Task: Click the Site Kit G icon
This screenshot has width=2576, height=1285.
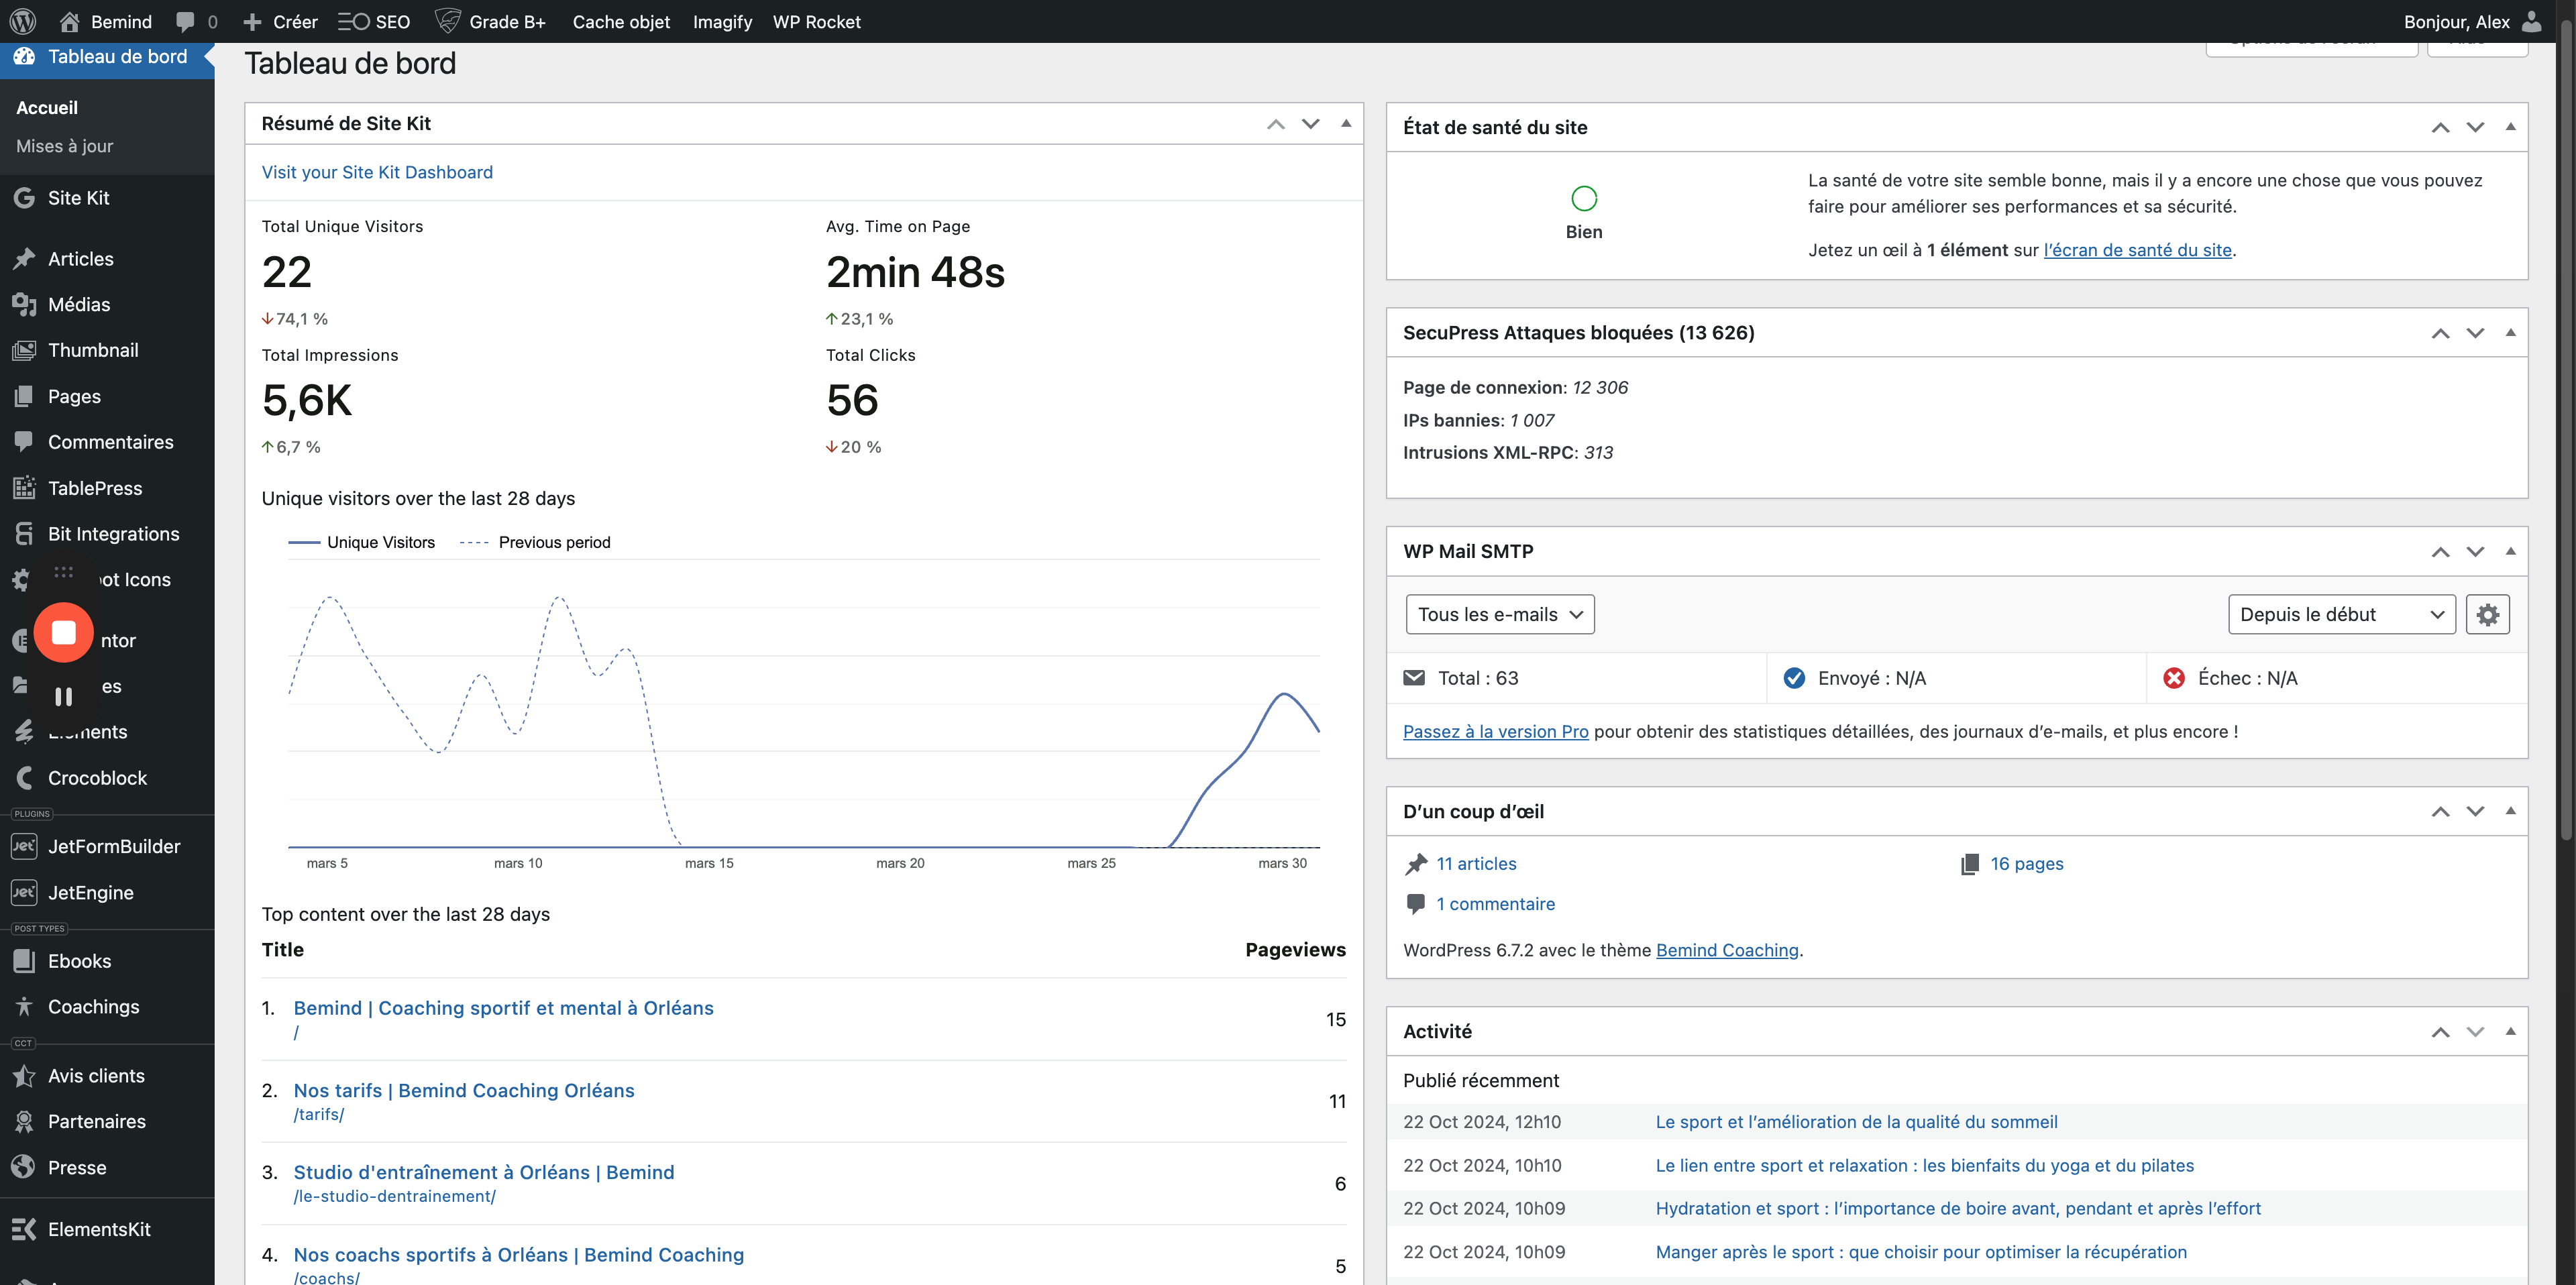Action: [x=24, y=198]
